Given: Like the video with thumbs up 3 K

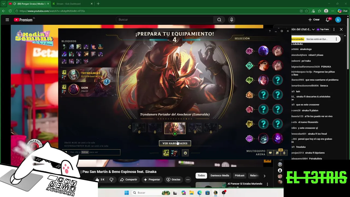Looking at the screenshot, I should click(x=100, y=179).
